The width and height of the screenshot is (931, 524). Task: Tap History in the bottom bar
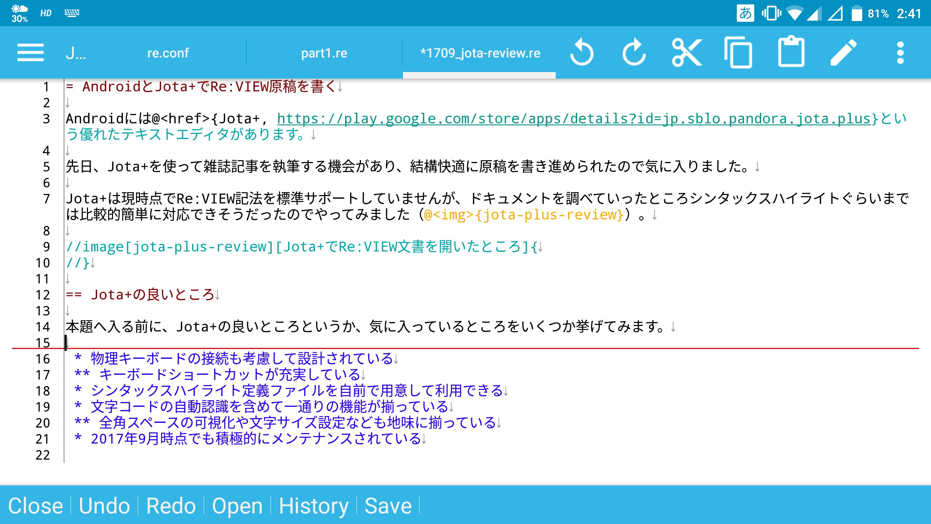313,505
